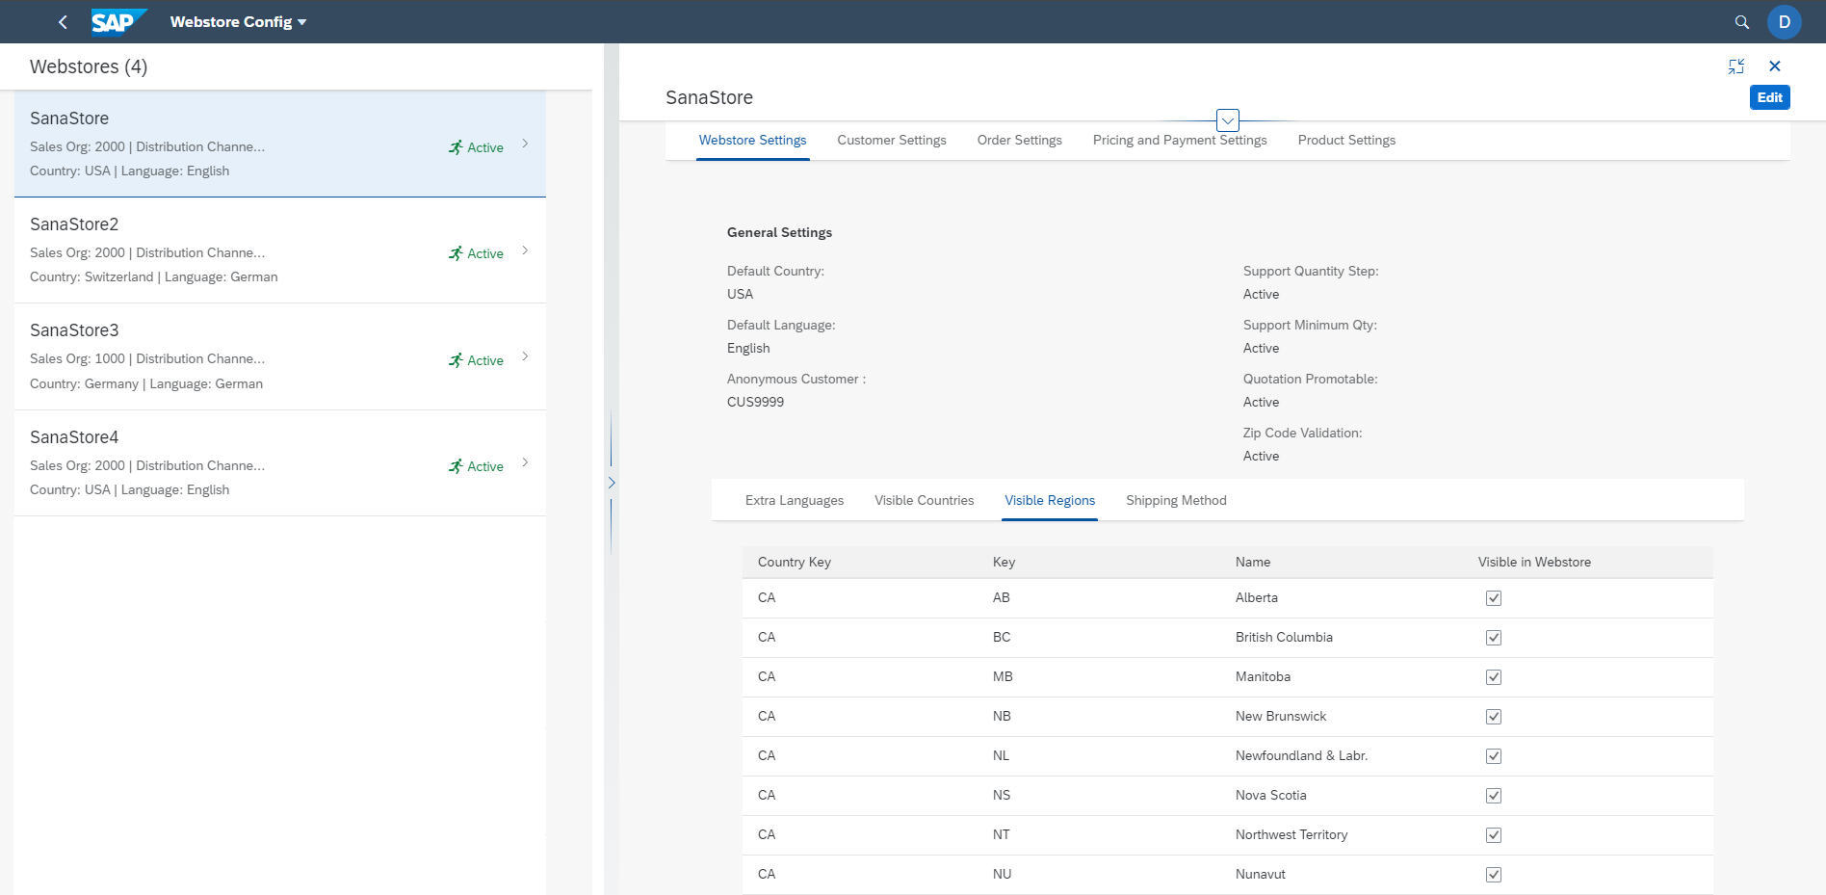The height and width of the screenshot is (895, 1826).
Task: Click the Default Language value English
Action: click(x=748, y=349)
